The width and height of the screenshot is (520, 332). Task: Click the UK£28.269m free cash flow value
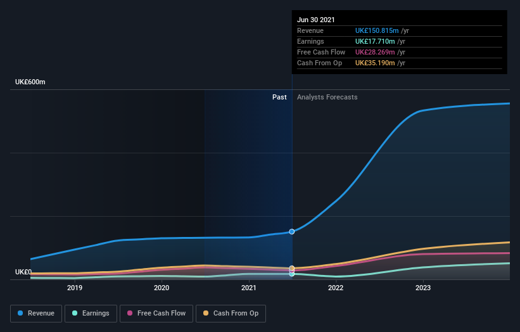tap(375, 52)
